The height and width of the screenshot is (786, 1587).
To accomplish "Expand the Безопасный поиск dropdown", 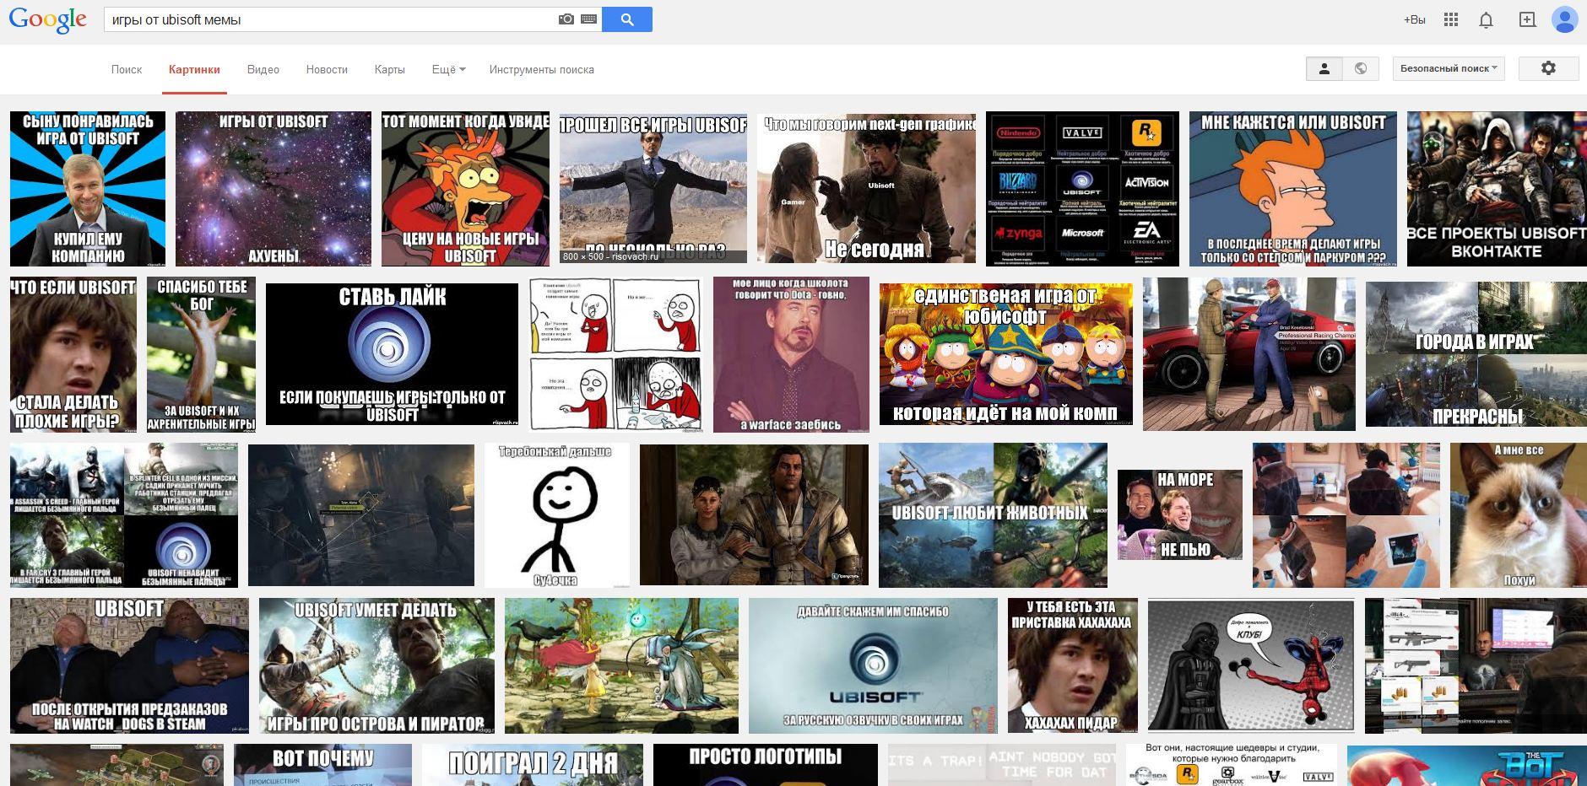I will [x=1449, y=68].
